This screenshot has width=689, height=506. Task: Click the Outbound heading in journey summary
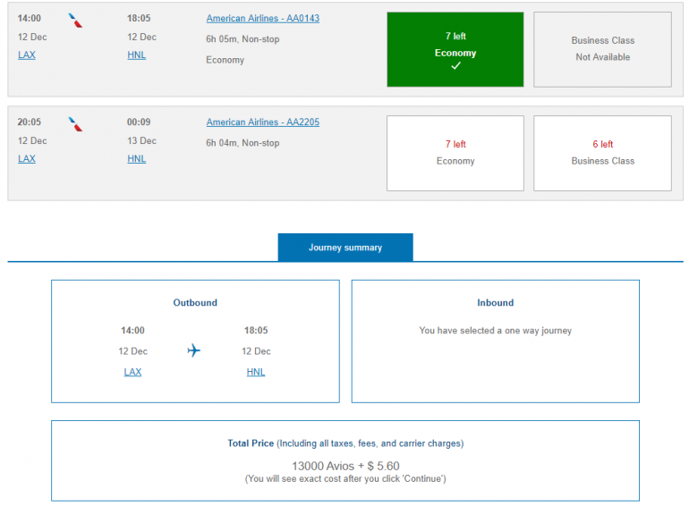(x=195, y=303)
